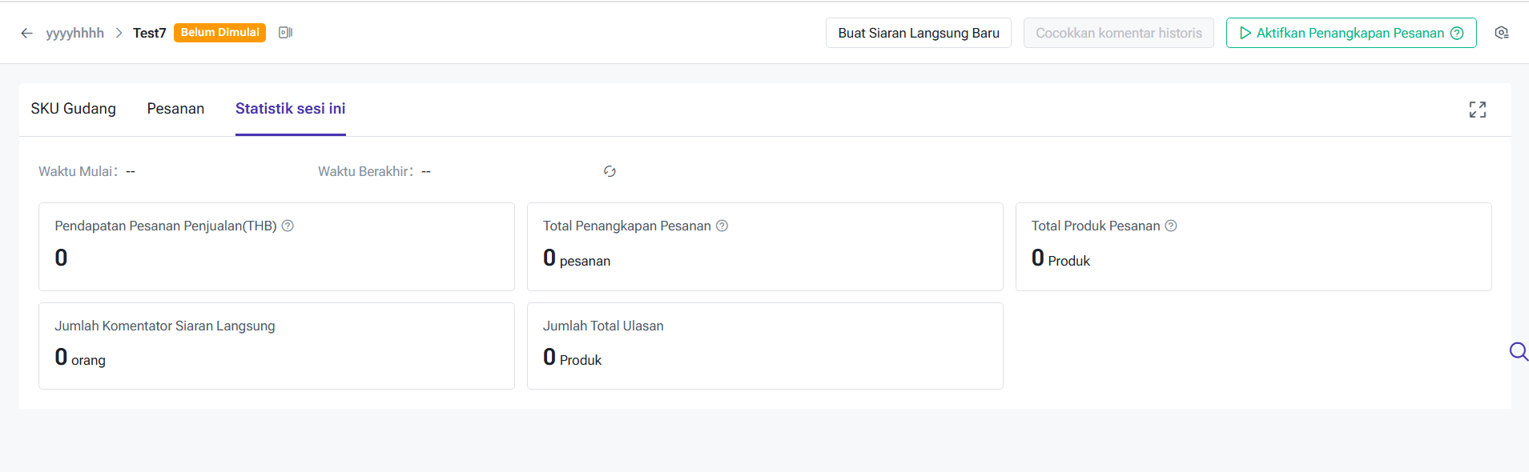Click the magnifier search icon at right edge
Viewport: 1529px width, 472px height.
coord(1519,351)
